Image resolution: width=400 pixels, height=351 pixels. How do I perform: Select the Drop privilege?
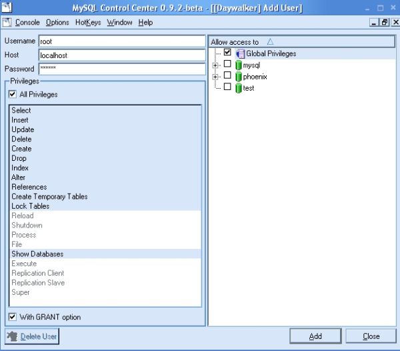pos(105,158)
